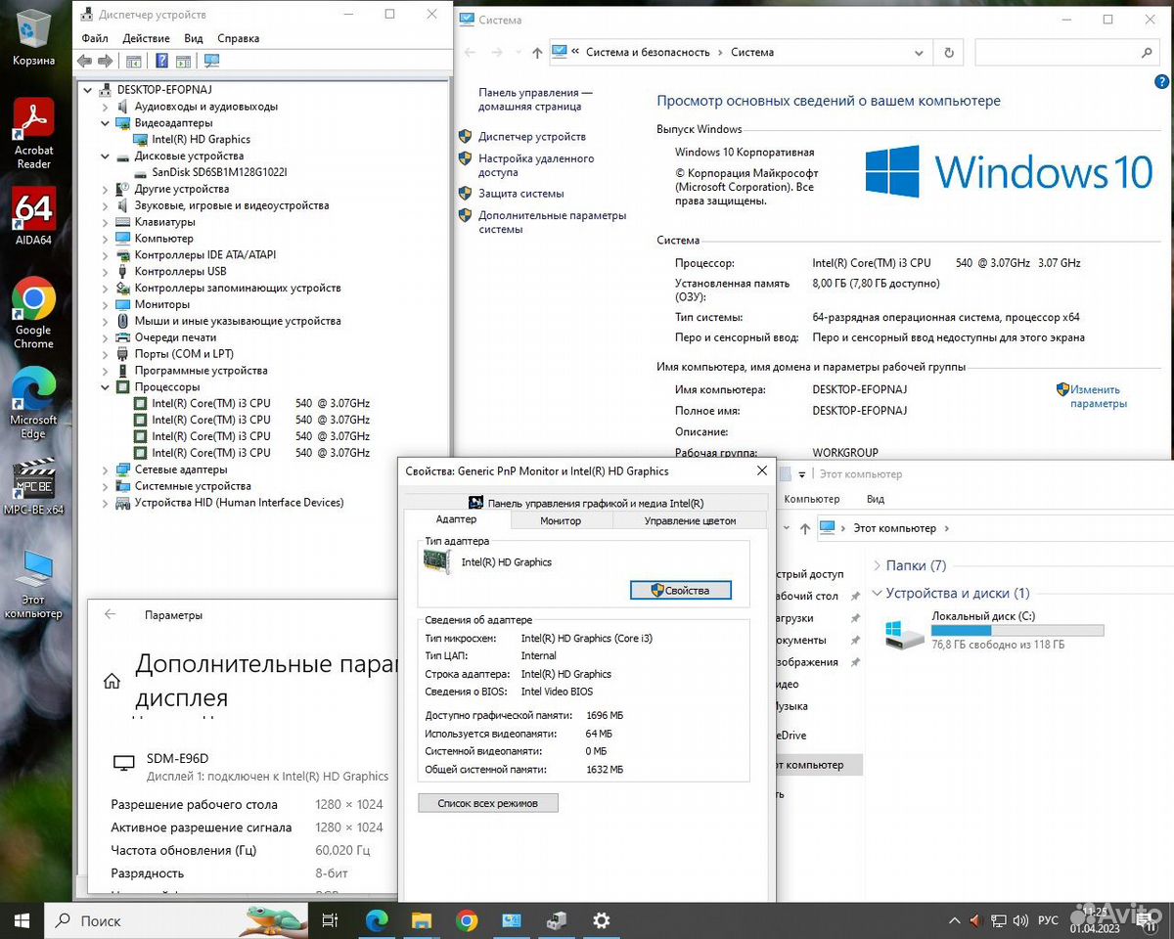The height and width of the screenshot is (939, 1174).
Task: Launch the MPC-BE x64 desktop shortcut
Action: point(33,487)
